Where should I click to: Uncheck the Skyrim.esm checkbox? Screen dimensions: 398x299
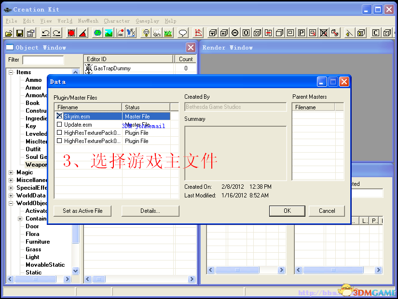59,116
